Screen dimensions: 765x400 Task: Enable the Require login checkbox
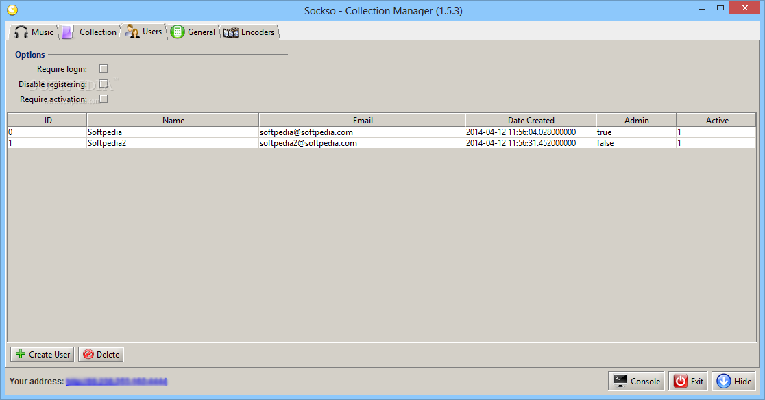coord(104,68)
